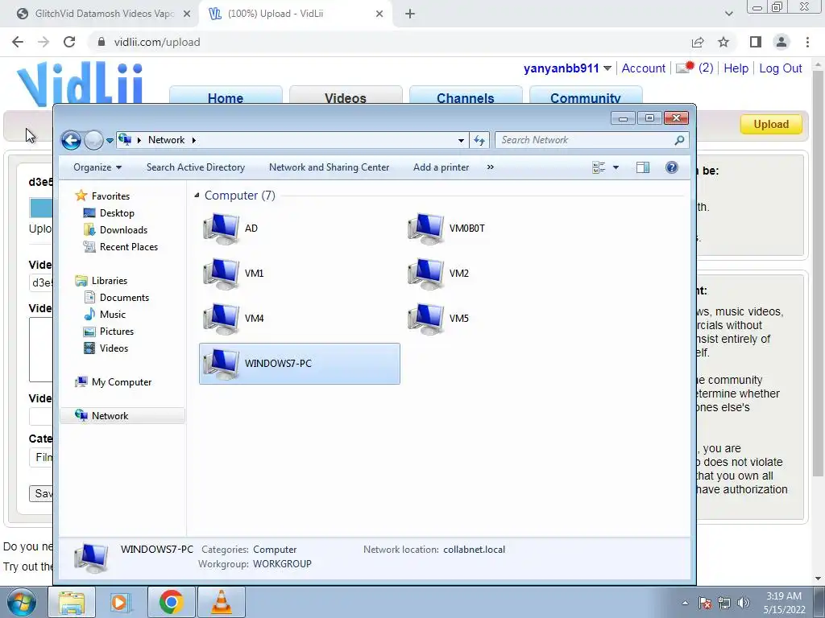
Task: Click the taskbar clock and date
Action: click(784, 603)
